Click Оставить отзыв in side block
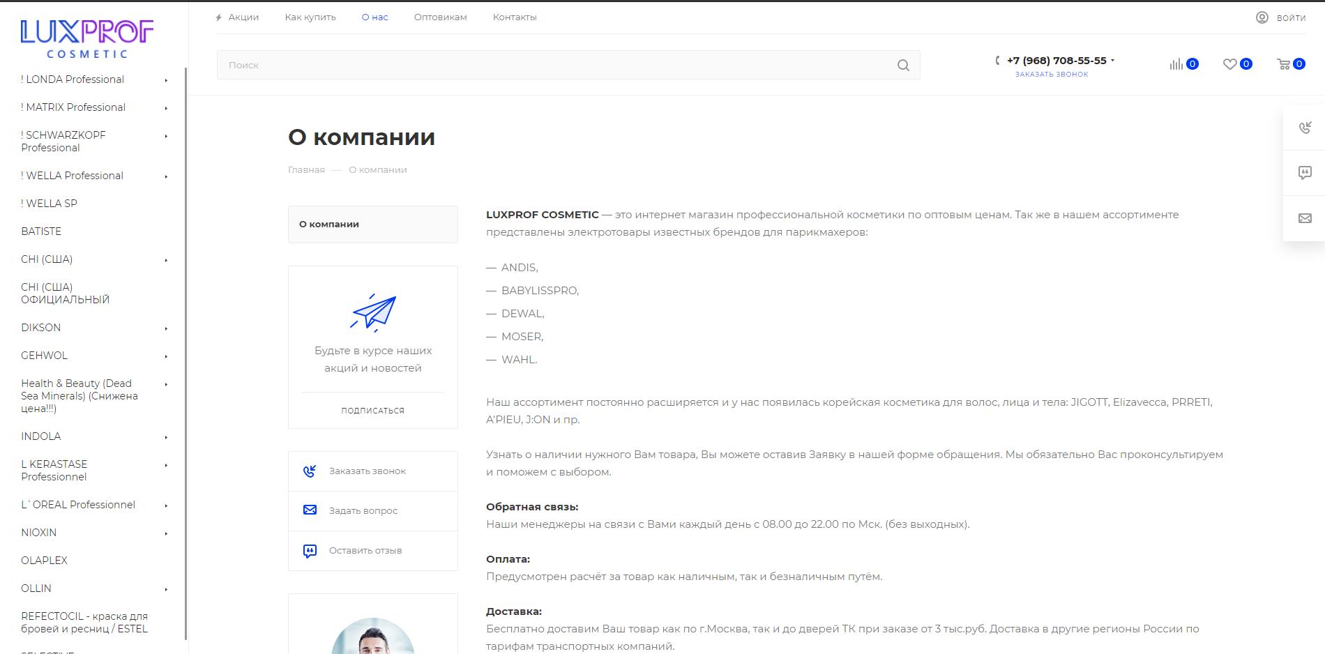 [365, 551]
